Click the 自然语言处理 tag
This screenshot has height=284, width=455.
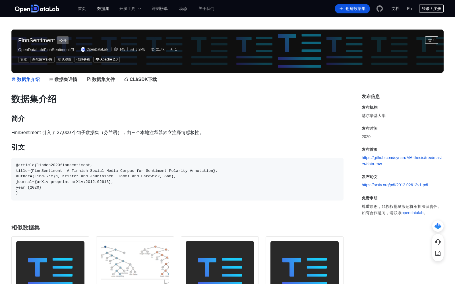(x=42, y=60)
